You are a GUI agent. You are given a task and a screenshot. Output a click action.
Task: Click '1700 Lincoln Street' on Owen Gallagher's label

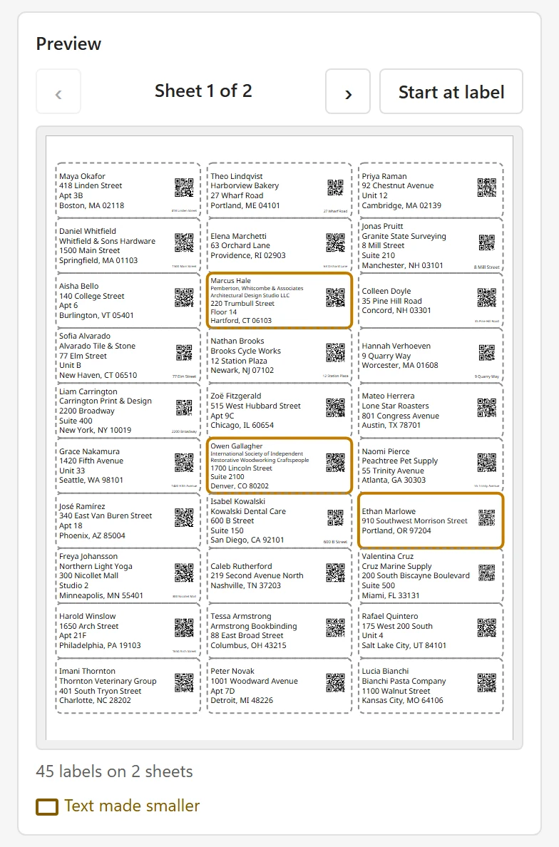tap(242, 468)
